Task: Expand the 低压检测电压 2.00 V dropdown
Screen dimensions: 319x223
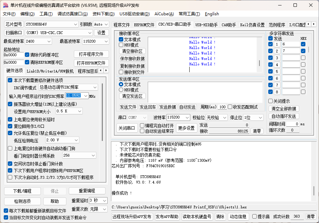Action: coord(76,140)
